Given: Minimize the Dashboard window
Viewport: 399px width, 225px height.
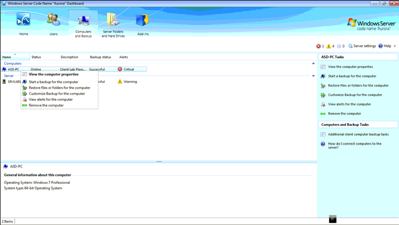Looking at the screenshot, I should 375,4.
